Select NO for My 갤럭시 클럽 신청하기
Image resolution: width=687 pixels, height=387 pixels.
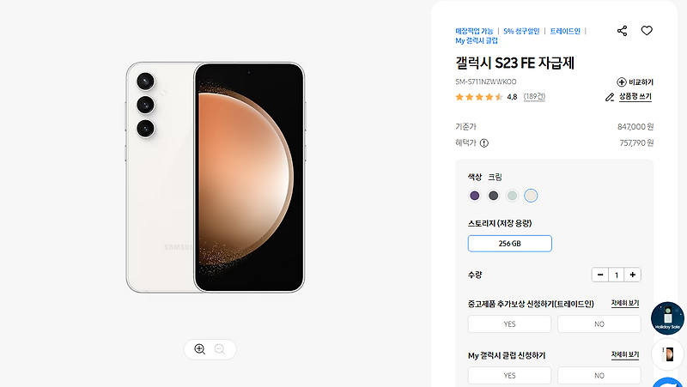pyautogui.click(x=599, y=376)
